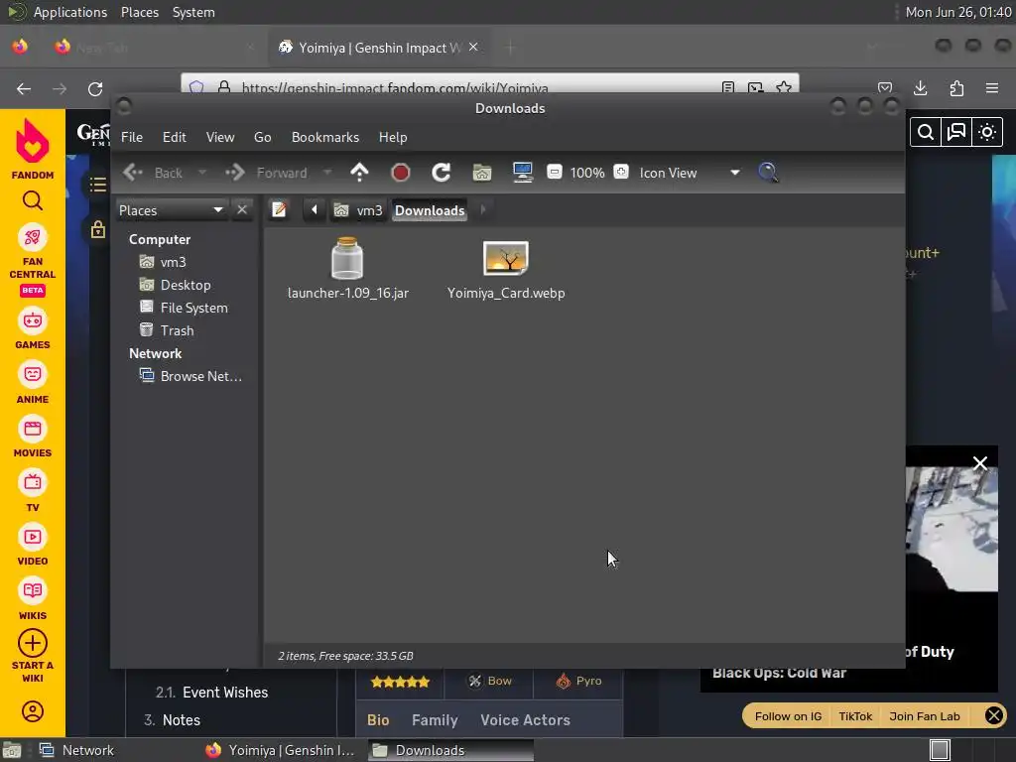
Task: Click the status bar '2 items, Free space' text
Action: [x=345, y=656]
